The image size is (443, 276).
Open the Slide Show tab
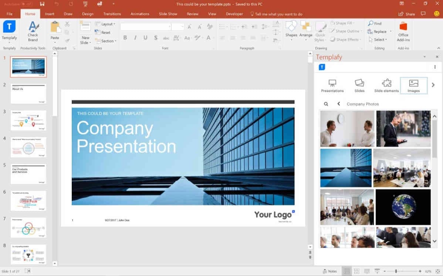[168, 14]
